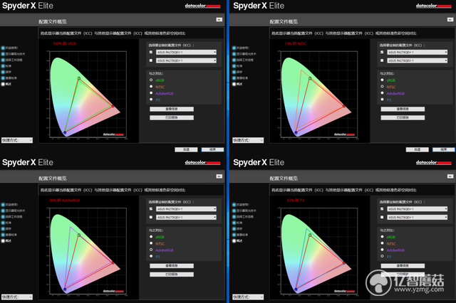456x303 pixels.
Task: Click the white 概述 step icon in 100% sRGB window
Action: 3,84
